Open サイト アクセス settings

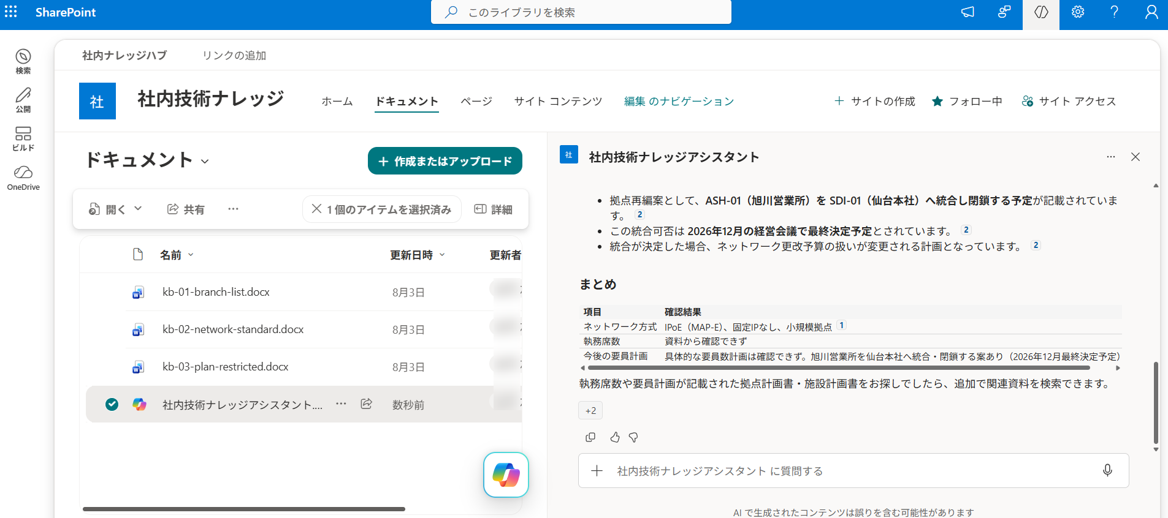click(x=1069, y=101)
